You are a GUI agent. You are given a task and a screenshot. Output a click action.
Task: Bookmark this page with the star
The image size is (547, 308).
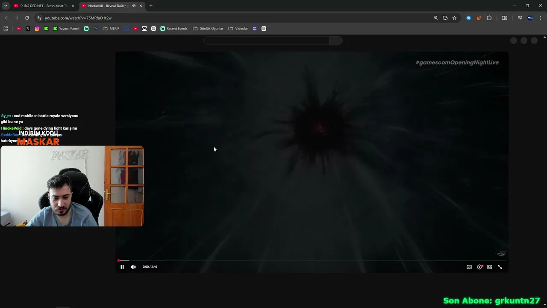pos(454,18)
